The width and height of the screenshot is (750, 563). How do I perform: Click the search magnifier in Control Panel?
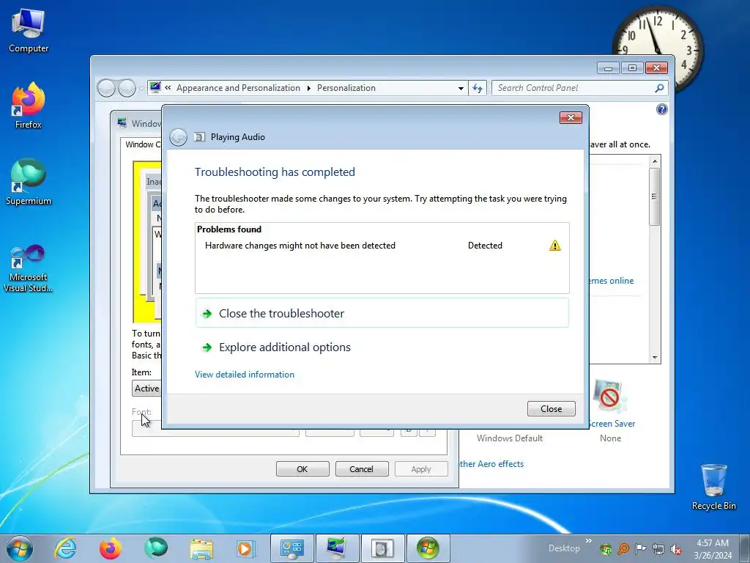coord(659,88)
